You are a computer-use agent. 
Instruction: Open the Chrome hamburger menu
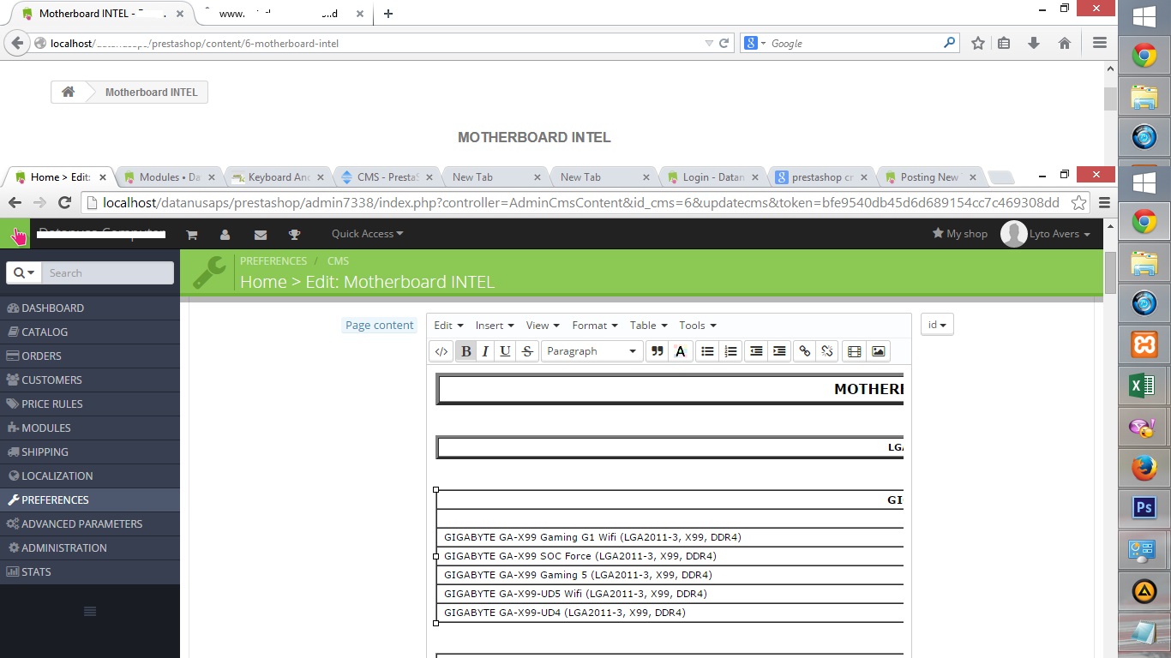click(x=1104, y=203)
